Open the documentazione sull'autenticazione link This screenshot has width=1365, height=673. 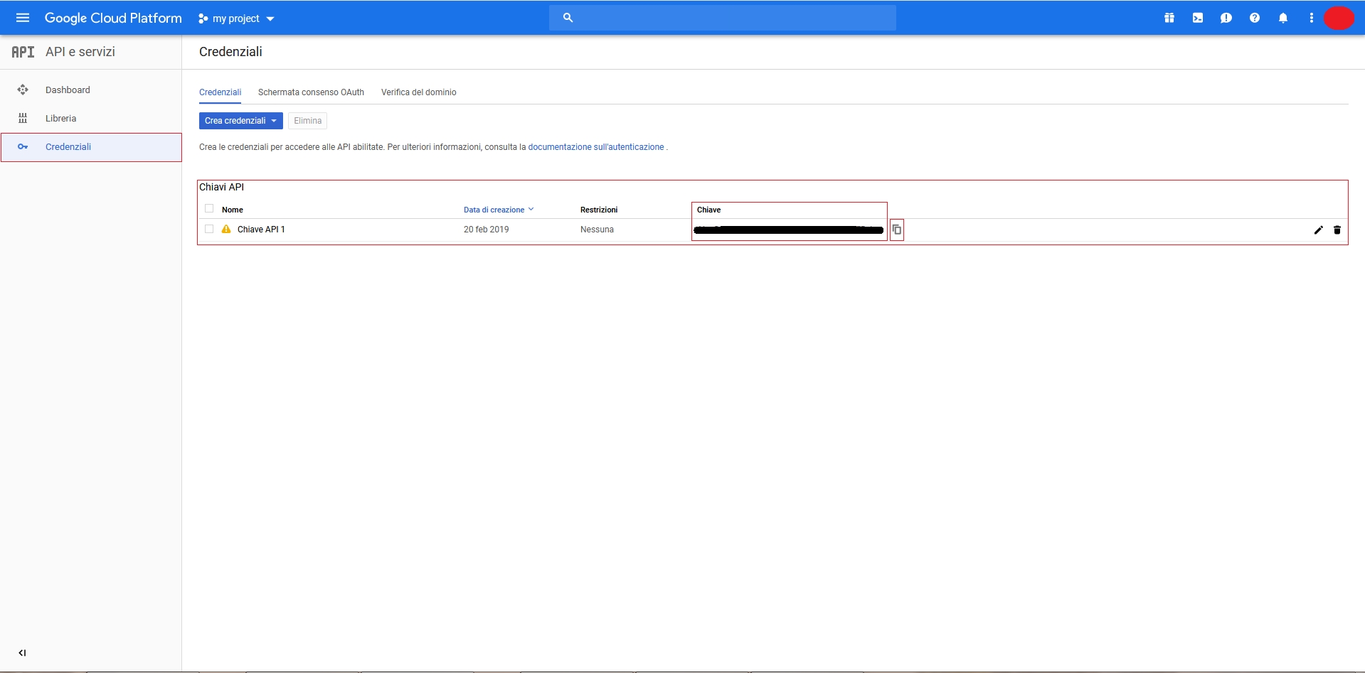(595, 147)
